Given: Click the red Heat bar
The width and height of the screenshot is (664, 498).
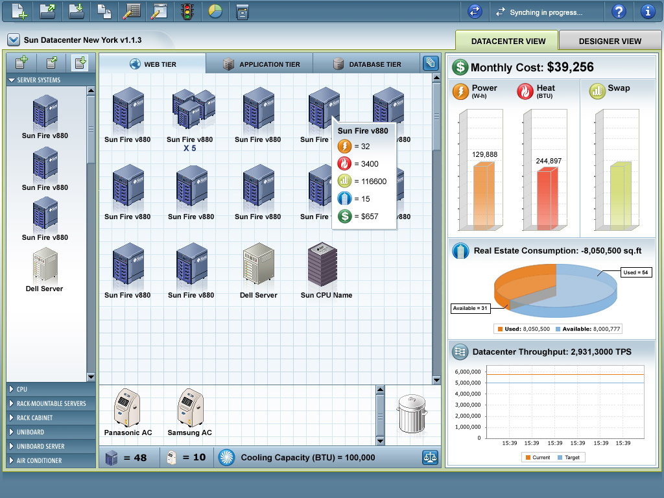Looking at the screenshot, I should [547, 198].
